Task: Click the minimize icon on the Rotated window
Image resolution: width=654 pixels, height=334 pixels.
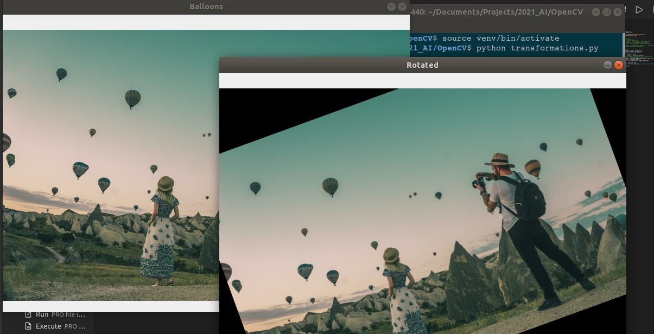Action: click(x=607, y=65)
